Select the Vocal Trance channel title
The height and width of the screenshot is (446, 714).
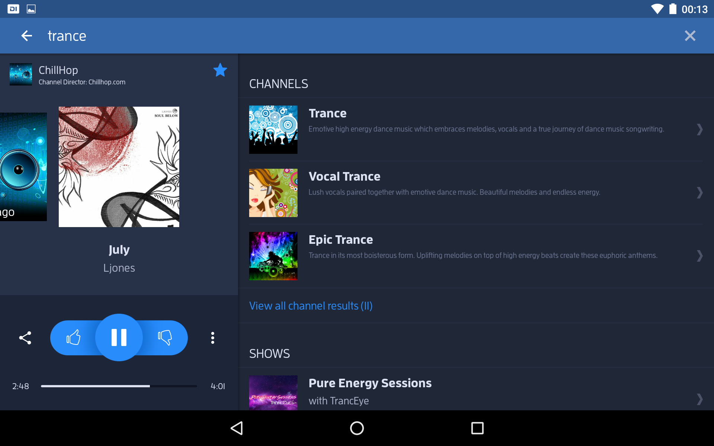(x=344, y=177)
